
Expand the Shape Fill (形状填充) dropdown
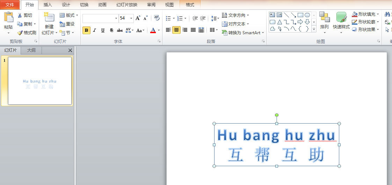pyautogui.click(x=378, y=14)
